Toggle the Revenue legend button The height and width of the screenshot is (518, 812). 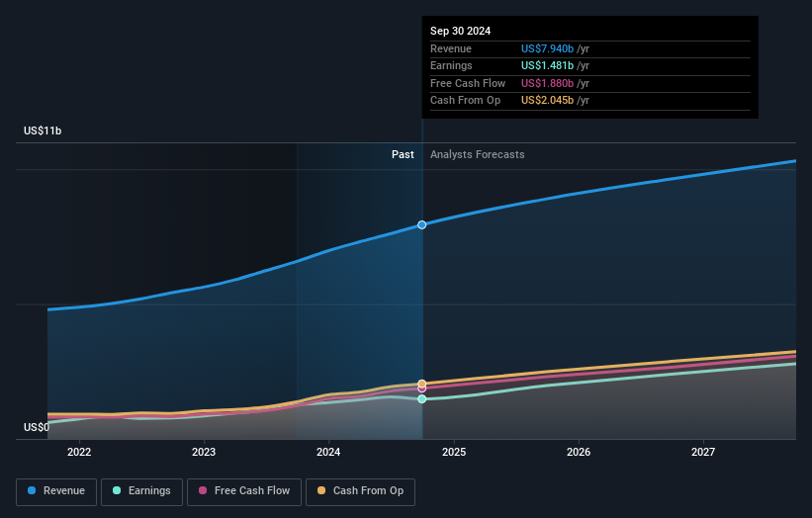pos(56,491)
